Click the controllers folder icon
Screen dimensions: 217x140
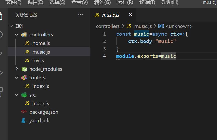pos(24,35)
